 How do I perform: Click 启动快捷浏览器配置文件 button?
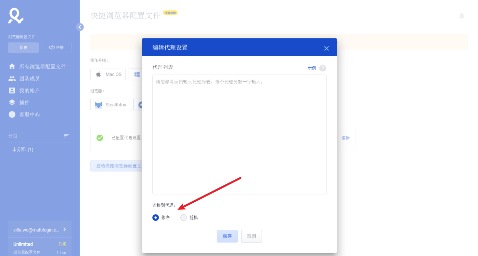point(116,166)
